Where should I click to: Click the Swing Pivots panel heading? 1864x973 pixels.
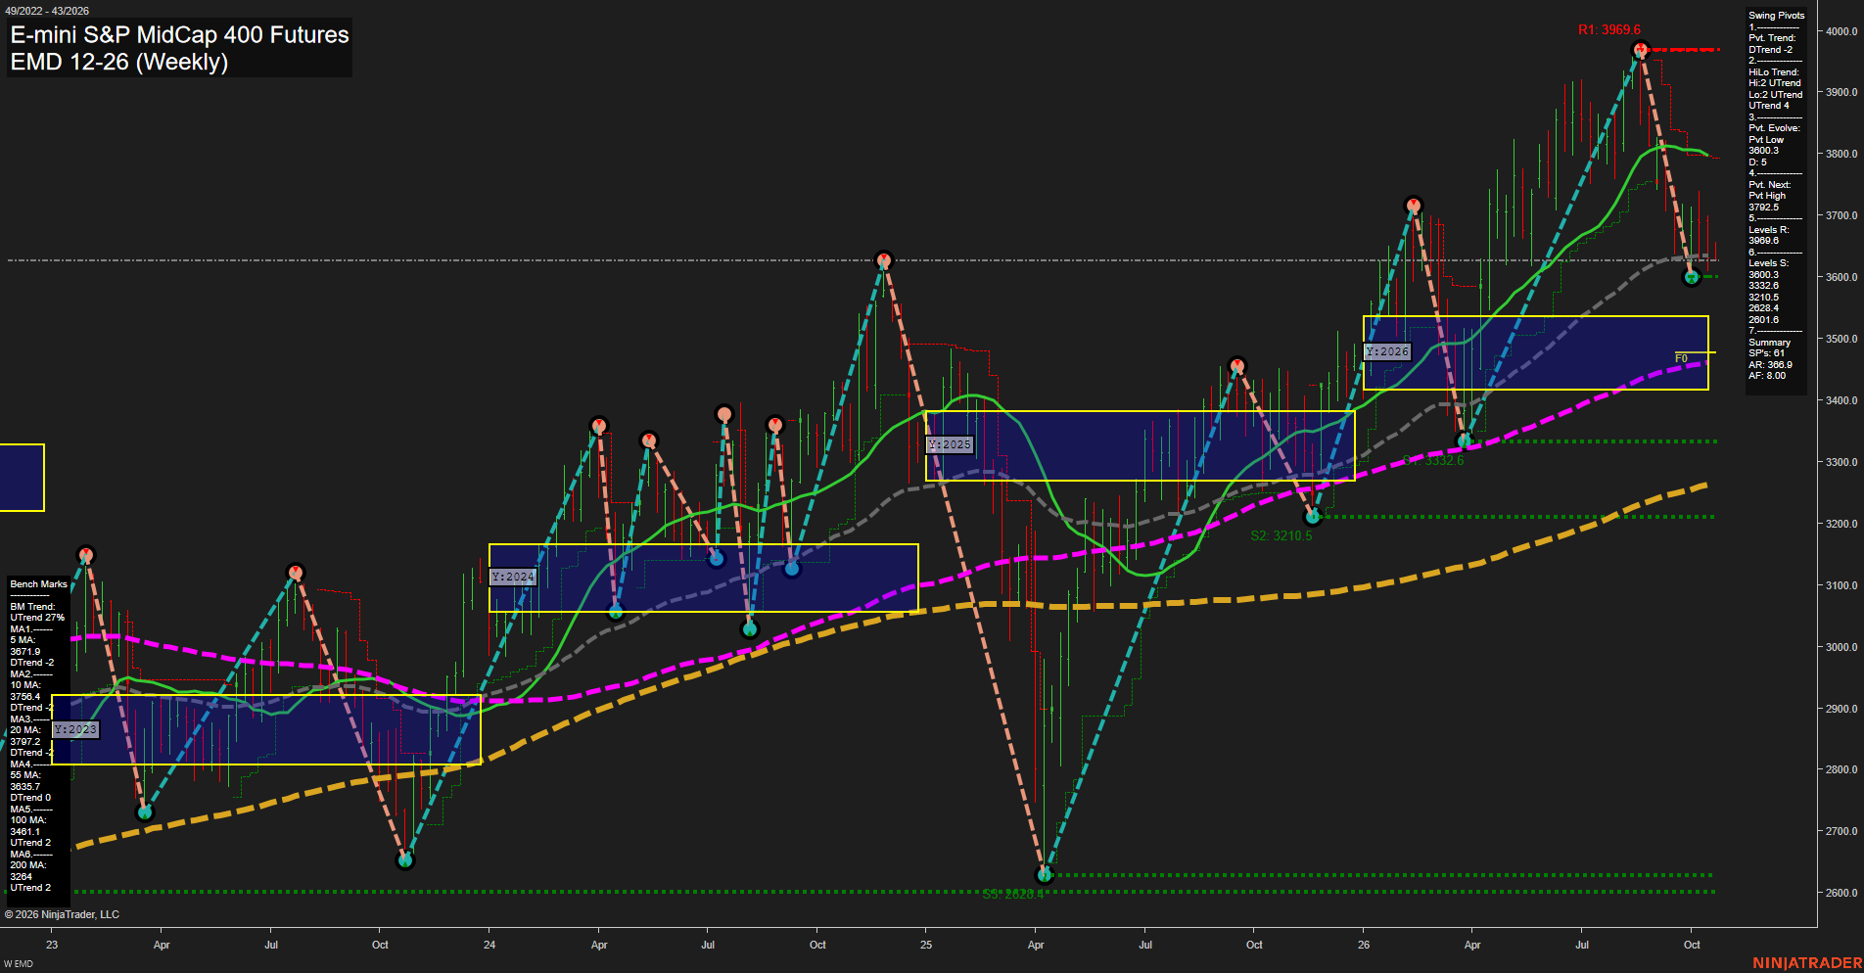click(1776, 16)
